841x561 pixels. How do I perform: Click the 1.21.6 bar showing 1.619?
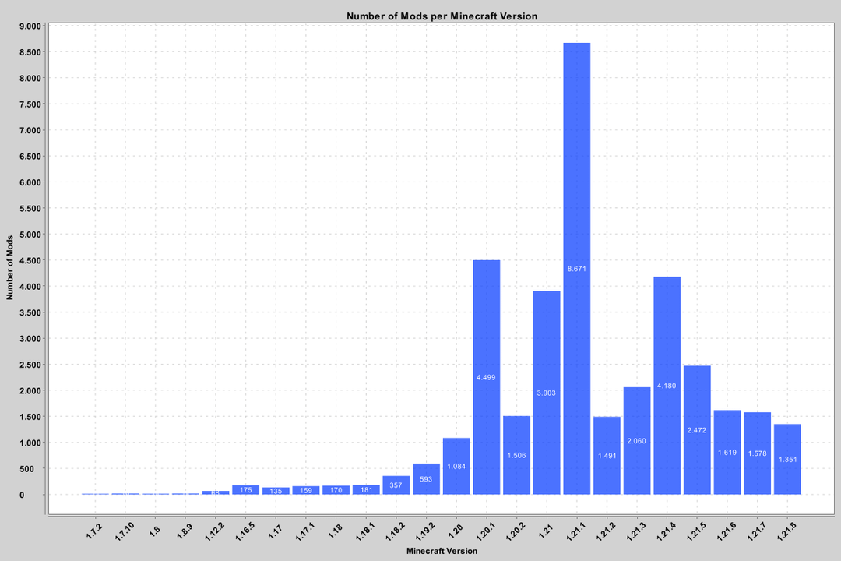(727, 452)
